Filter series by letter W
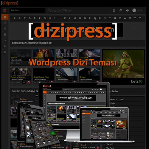Image resolution: width=149 pixels, height=149 pixels. click(125, 18)
